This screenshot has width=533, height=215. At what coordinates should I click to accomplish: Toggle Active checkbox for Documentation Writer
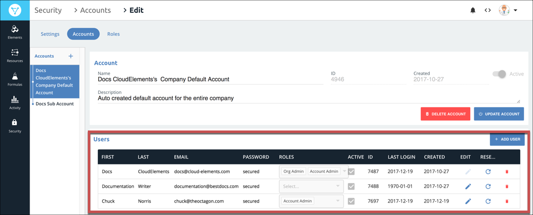pos(351,186)
